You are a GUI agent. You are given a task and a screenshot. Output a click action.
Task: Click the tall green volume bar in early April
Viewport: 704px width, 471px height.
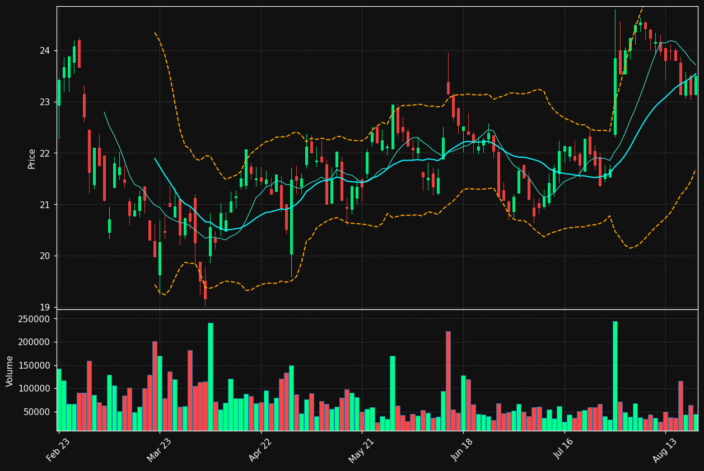coord(211,376)
